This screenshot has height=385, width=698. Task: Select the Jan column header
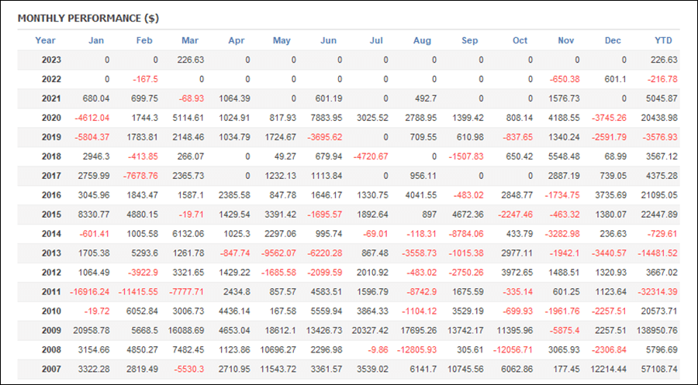95,40
